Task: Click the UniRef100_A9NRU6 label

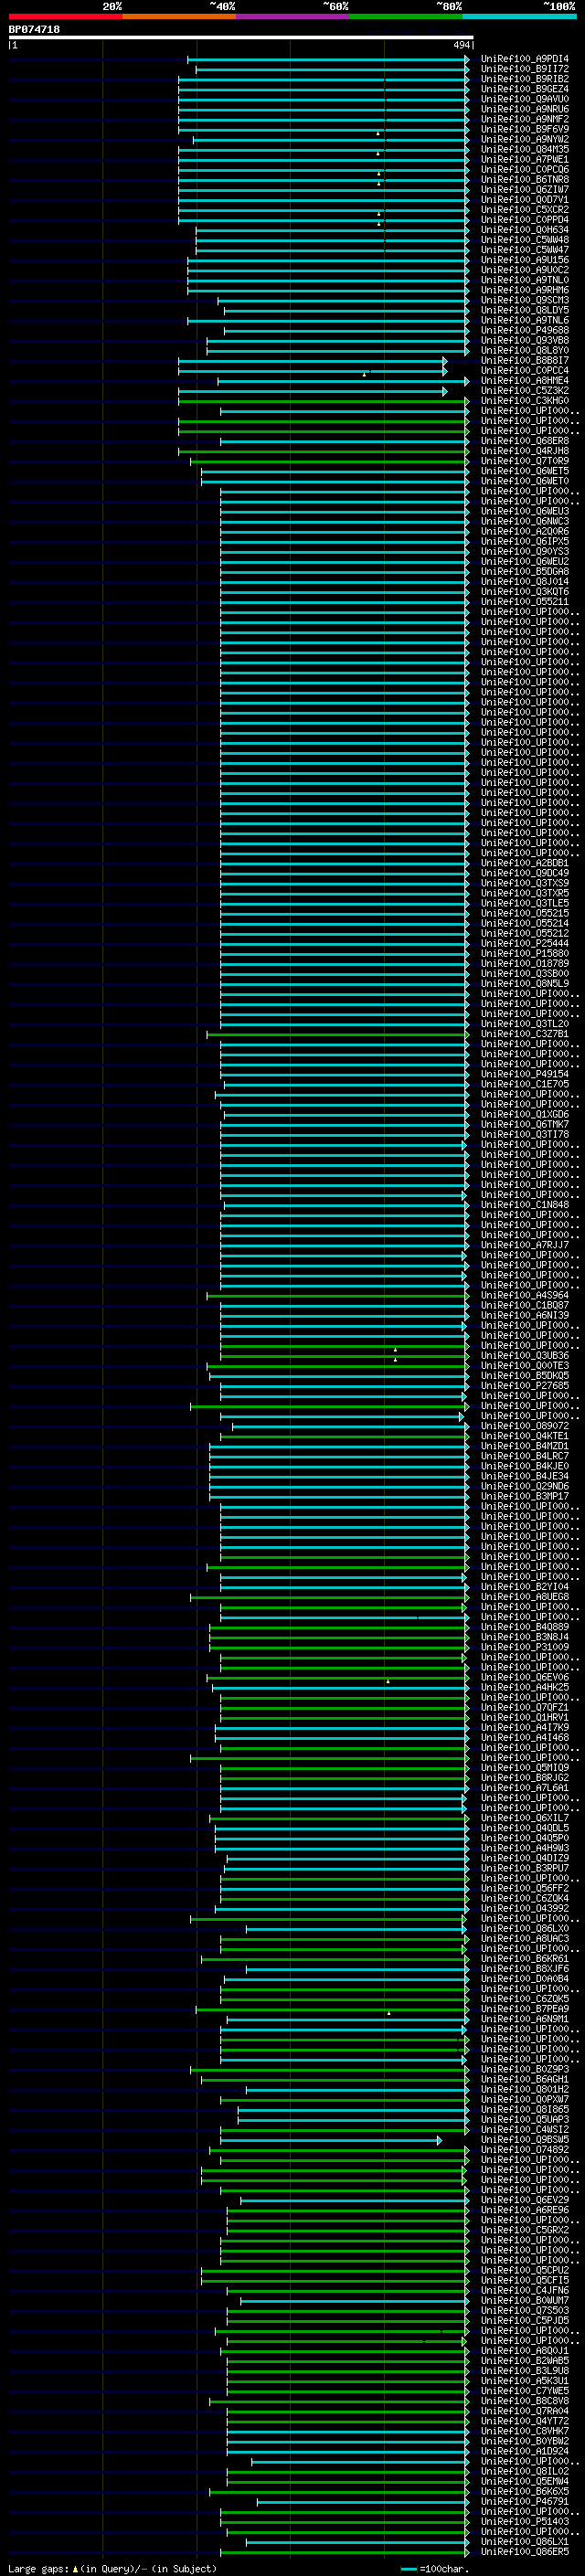Action: coord(525,109)
